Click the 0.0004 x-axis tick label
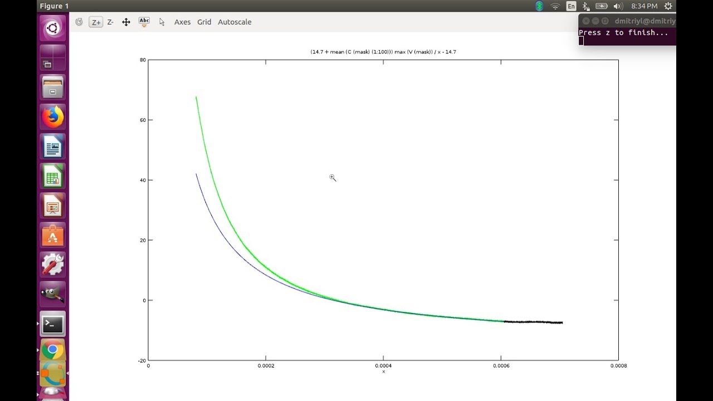 point(383,366)
